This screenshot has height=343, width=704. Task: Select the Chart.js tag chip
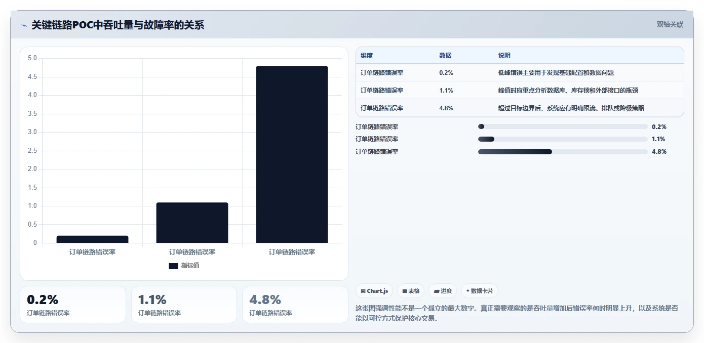[x=374, y=291]
